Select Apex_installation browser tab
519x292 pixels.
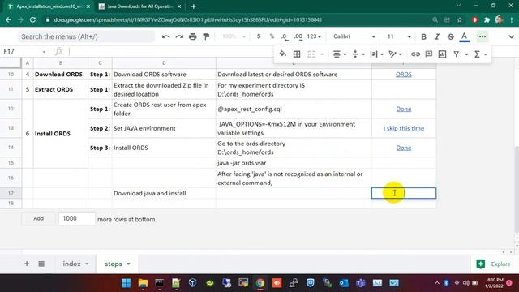coord(49,6)
